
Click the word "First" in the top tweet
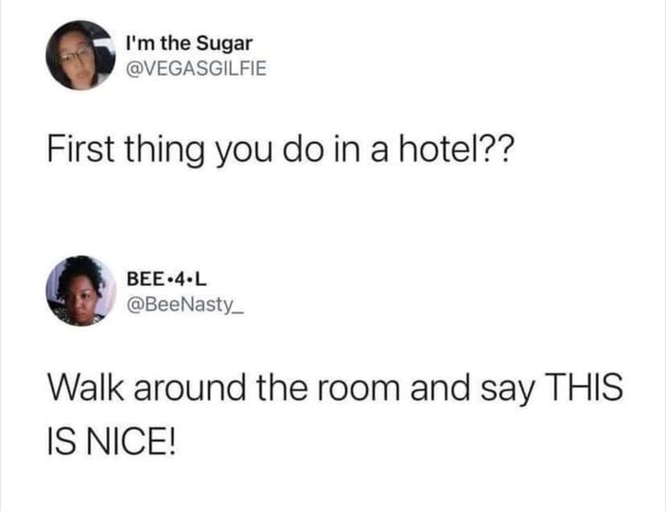[81, 150]
